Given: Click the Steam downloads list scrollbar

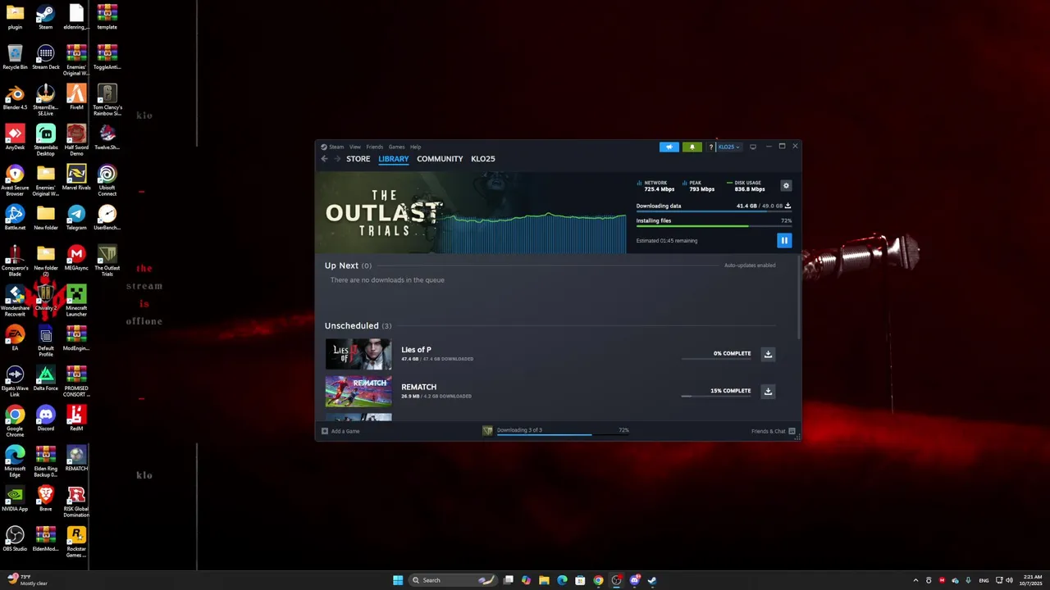Looking at the screenshot, I should (799, 295).
